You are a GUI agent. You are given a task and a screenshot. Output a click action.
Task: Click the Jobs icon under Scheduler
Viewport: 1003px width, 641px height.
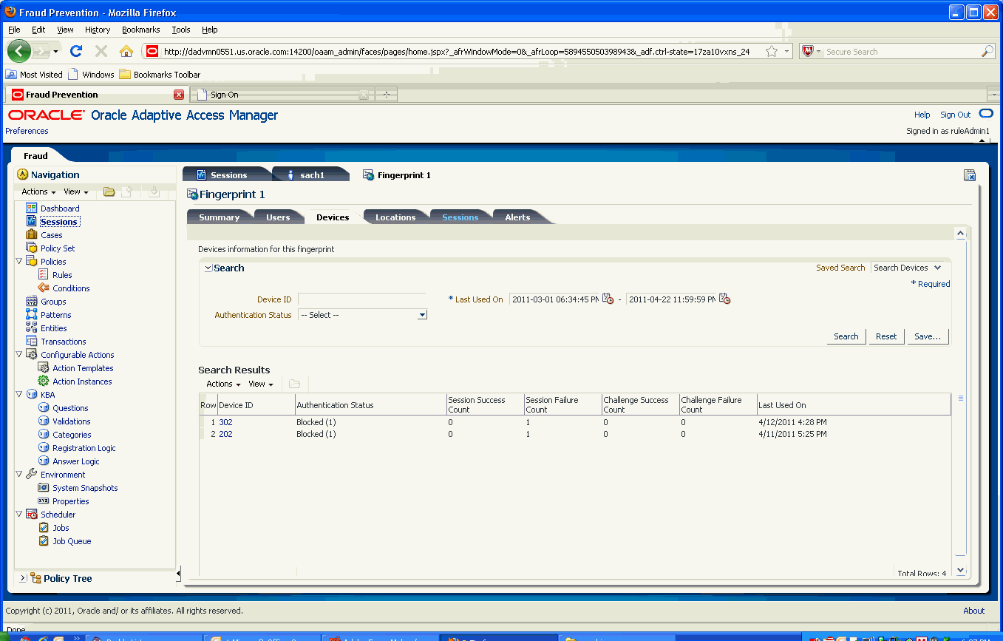(x=42, y=527)
